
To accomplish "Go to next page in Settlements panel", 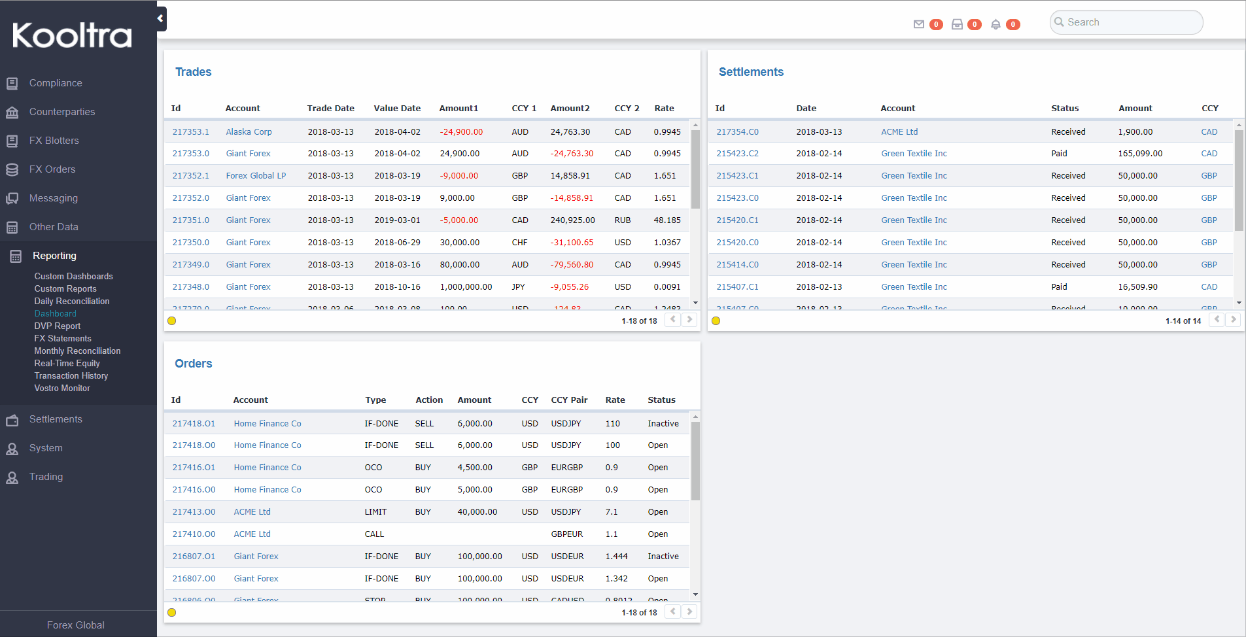I will click(x=1234, y=320).
